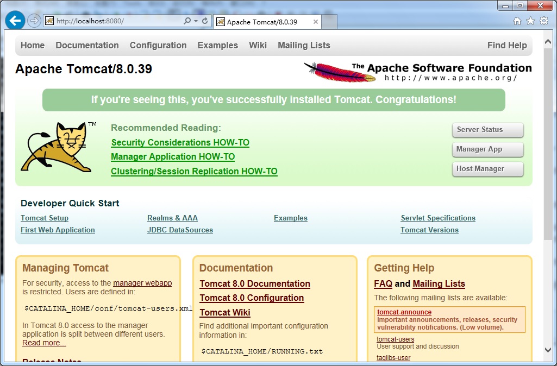
Task: Open Configuration in the top nav
Action: click(158, 45)
